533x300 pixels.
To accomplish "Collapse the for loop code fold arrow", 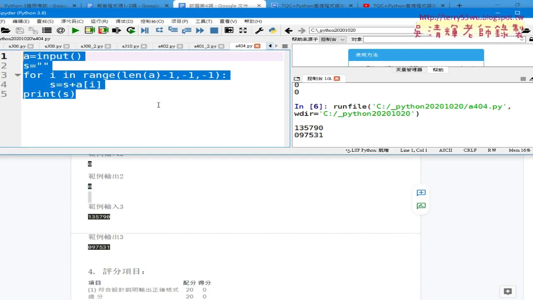I will [17, 75].
